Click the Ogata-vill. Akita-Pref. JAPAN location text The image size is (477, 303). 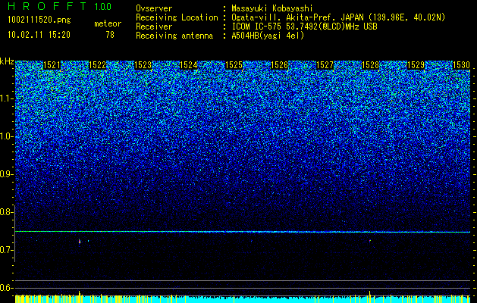[x=338, y=17]
